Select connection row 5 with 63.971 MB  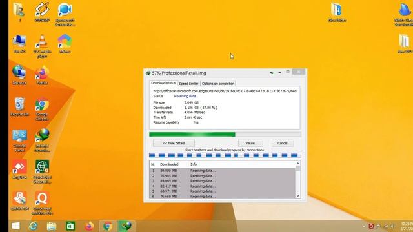click(223, 191)
